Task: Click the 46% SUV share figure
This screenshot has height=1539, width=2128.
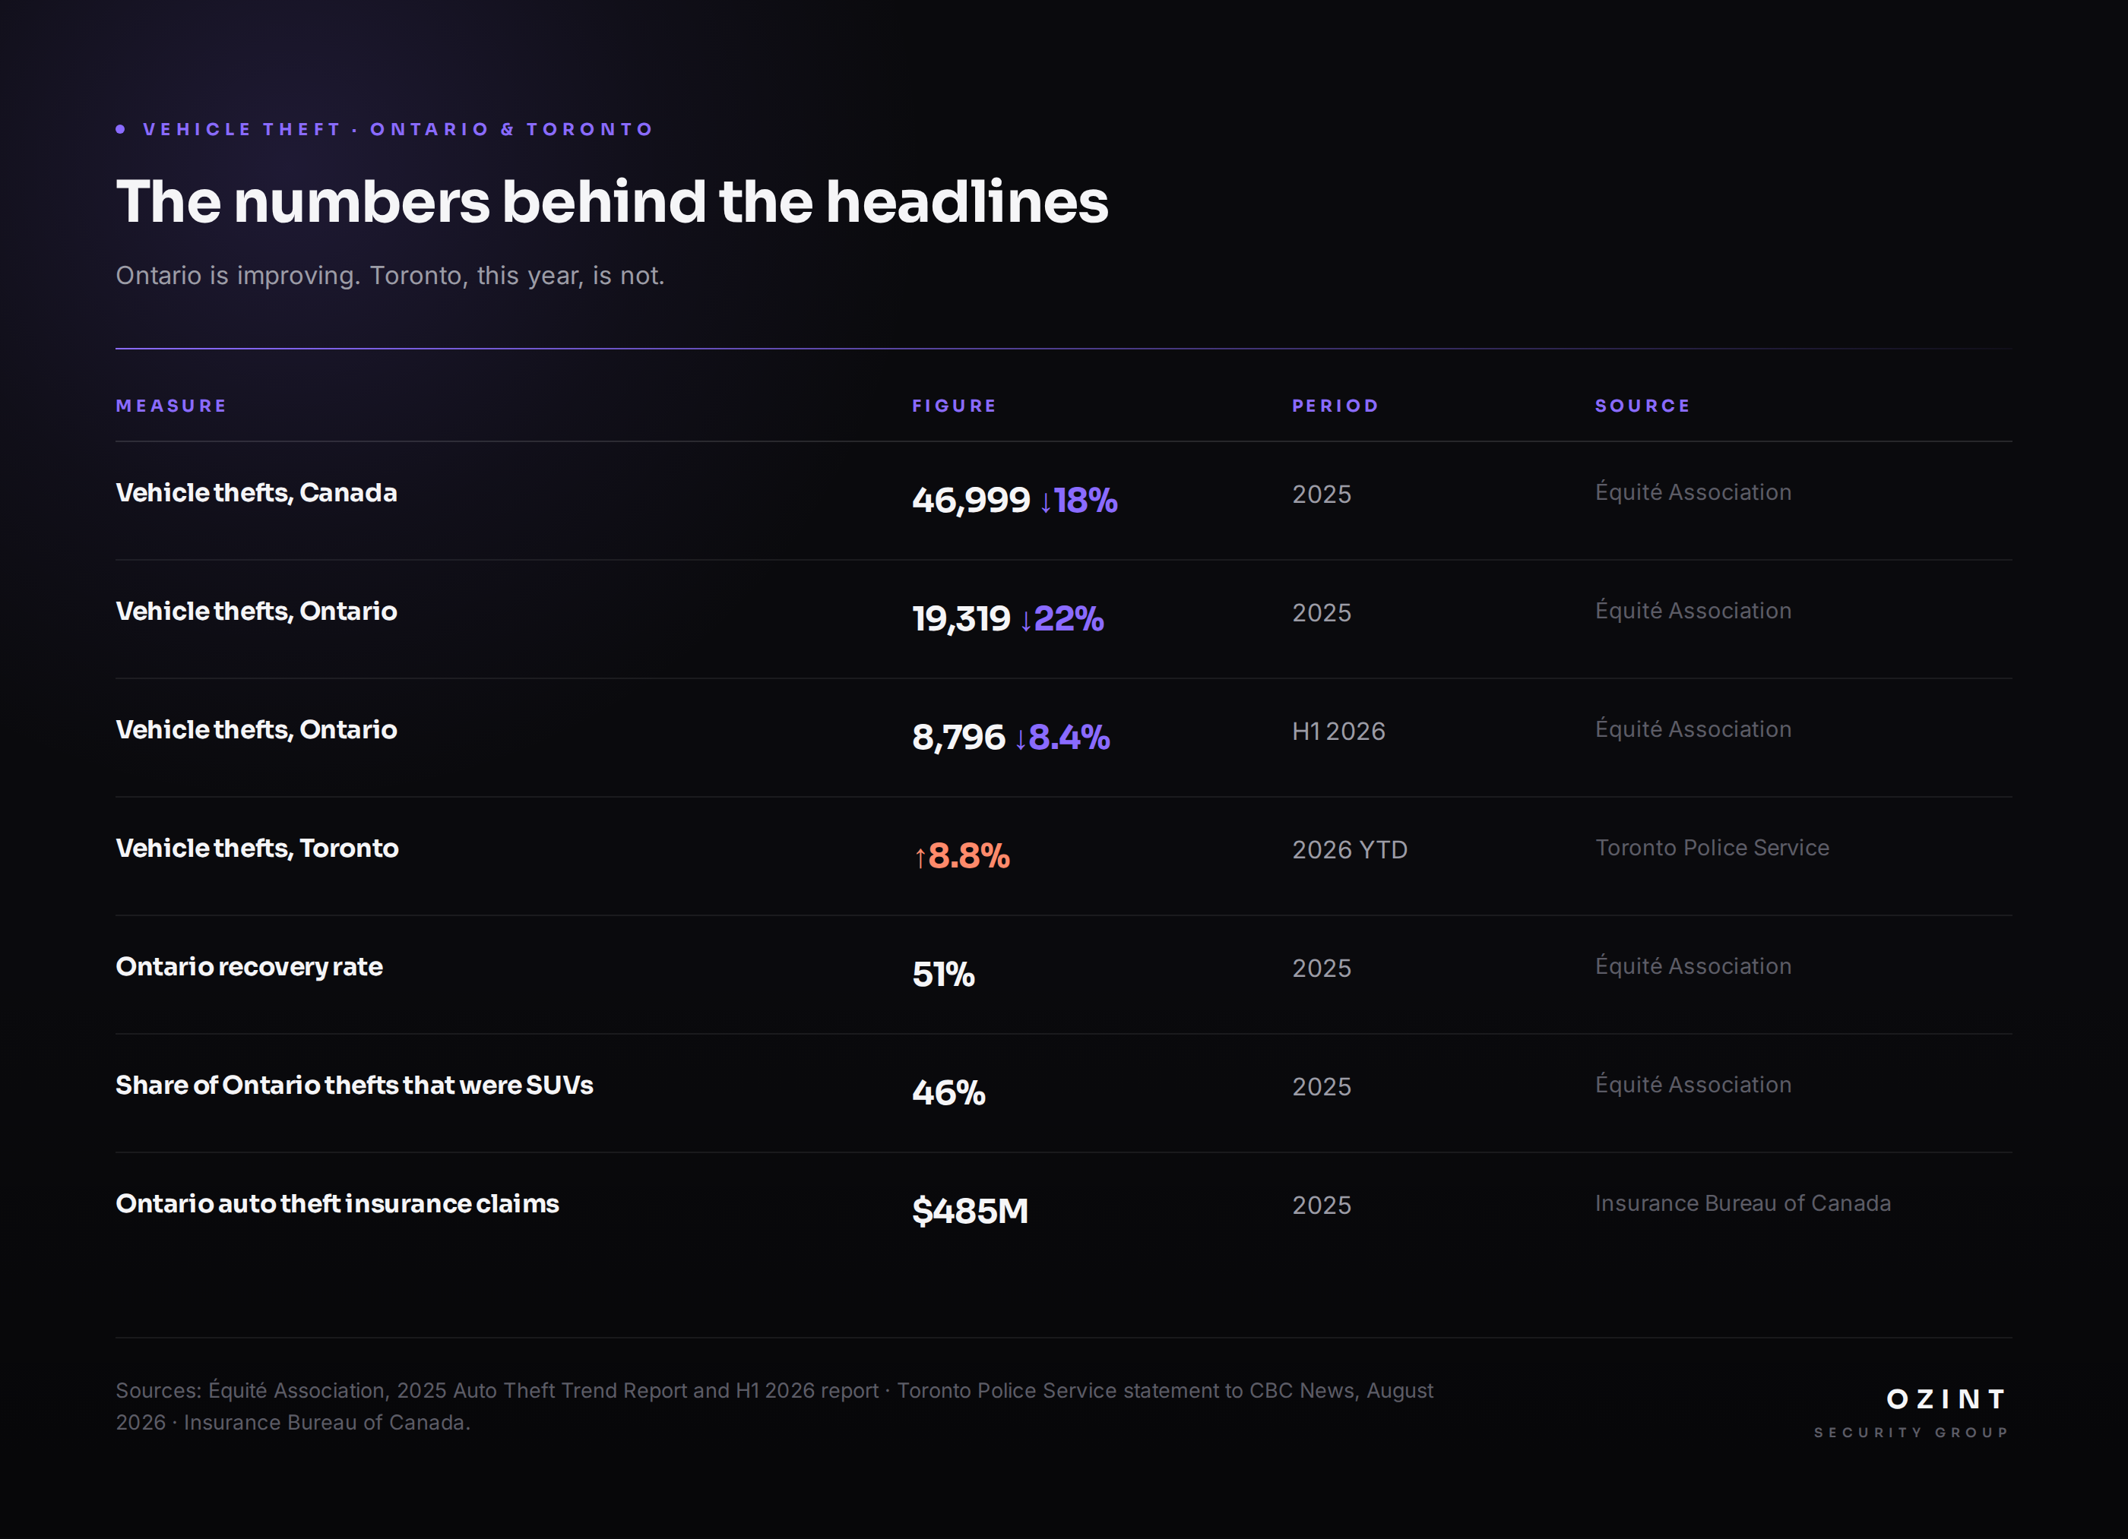Action: pos(948,1092)
